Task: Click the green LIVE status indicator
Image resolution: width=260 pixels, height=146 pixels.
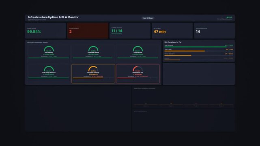Action: click(229, 17)
